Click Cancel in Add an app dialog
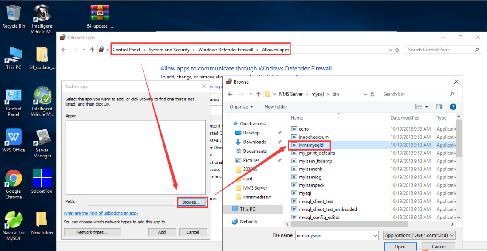 click(193, 232)
